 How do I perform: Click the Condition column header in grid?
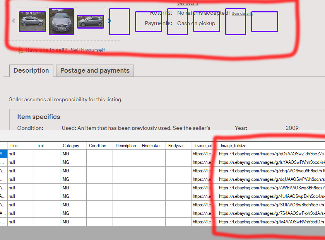pyautogui.click(x=97, y=146)
